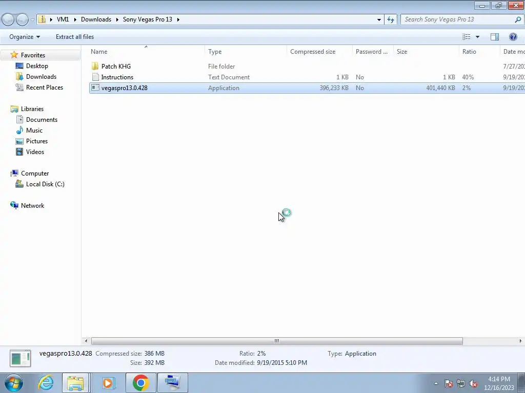
Task: Open the Music library
Action: (x=34, y=130)
